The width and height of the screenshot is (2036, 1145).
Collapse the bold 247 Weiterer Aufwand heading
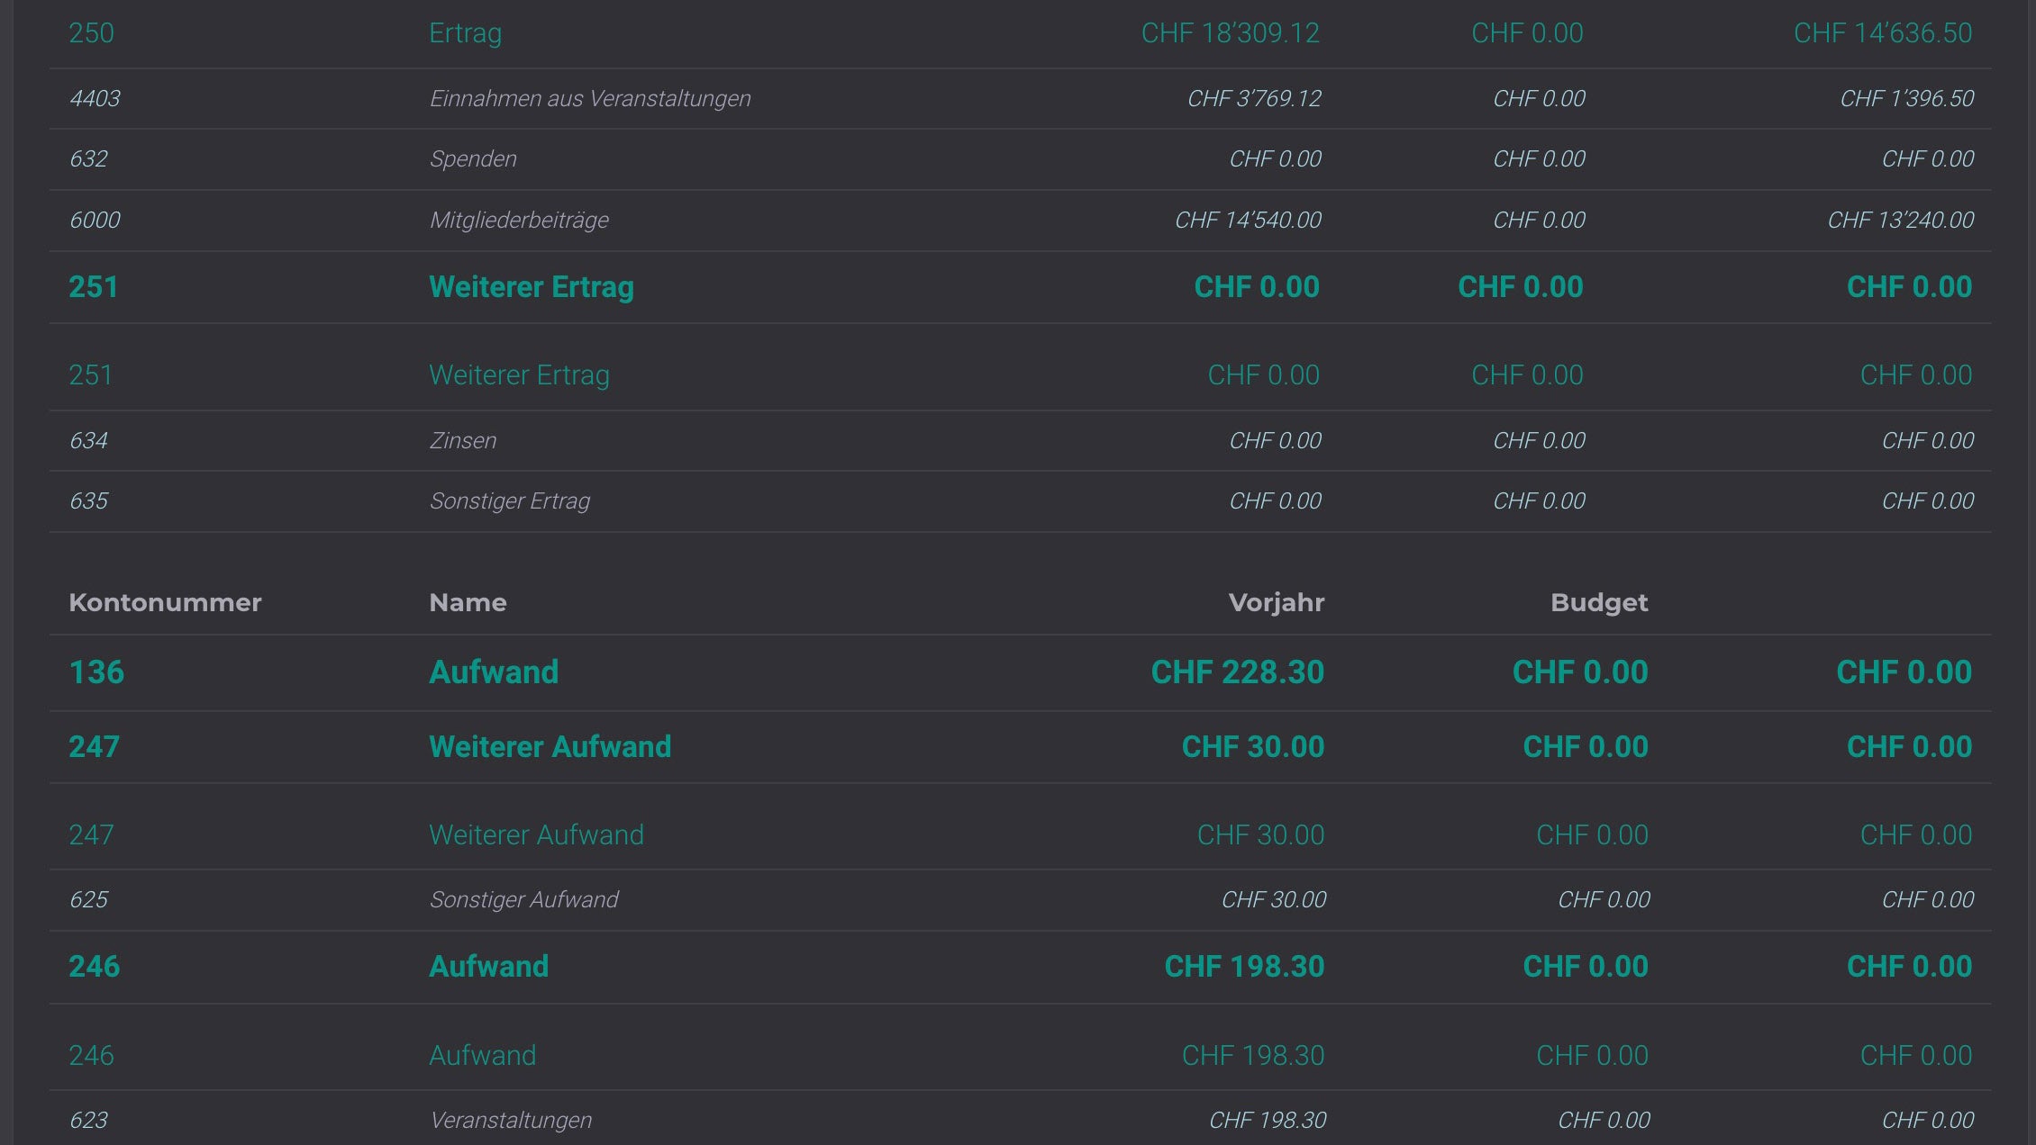point(550,747)
